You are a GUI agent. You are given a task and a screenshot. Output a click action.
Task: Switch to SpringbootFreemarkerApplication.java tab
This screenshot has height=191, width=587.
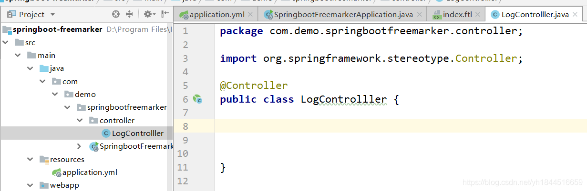[x=343, y=15]
